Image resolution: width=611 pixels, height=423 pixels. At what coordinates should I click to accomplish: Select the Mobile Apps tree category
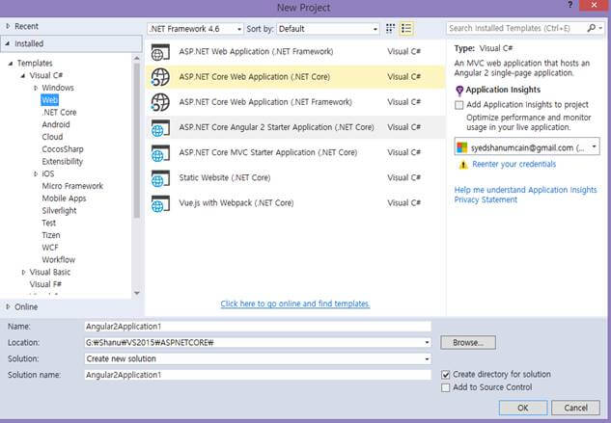tap(64, 198)
